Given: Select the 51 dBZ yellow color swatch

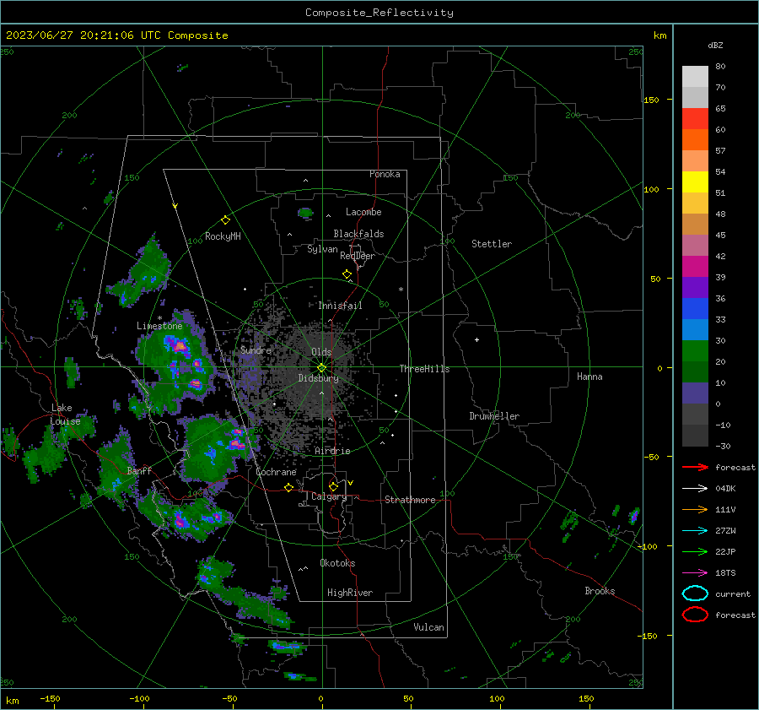Looking at the screenshot, I should tap(695, 182).
